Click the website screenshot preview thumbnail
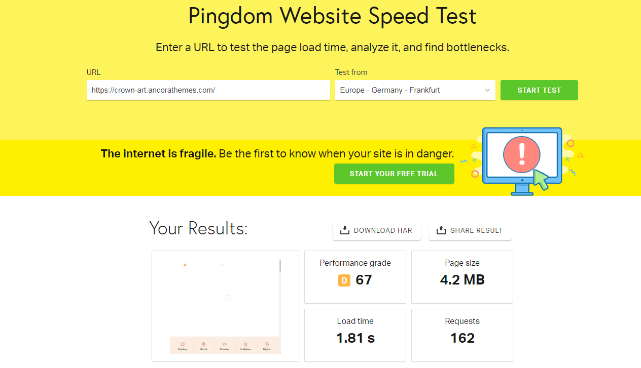 225,306
